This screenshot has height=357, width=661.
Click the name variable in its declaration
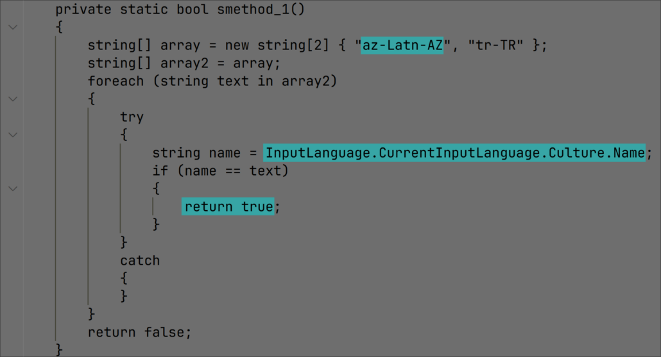[224, 153]
